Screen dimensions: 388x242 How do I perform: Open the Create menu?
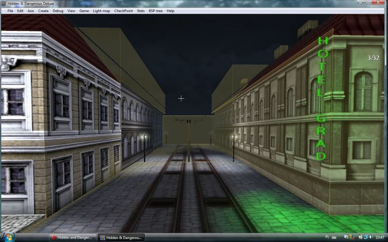(x=43, y=11)
